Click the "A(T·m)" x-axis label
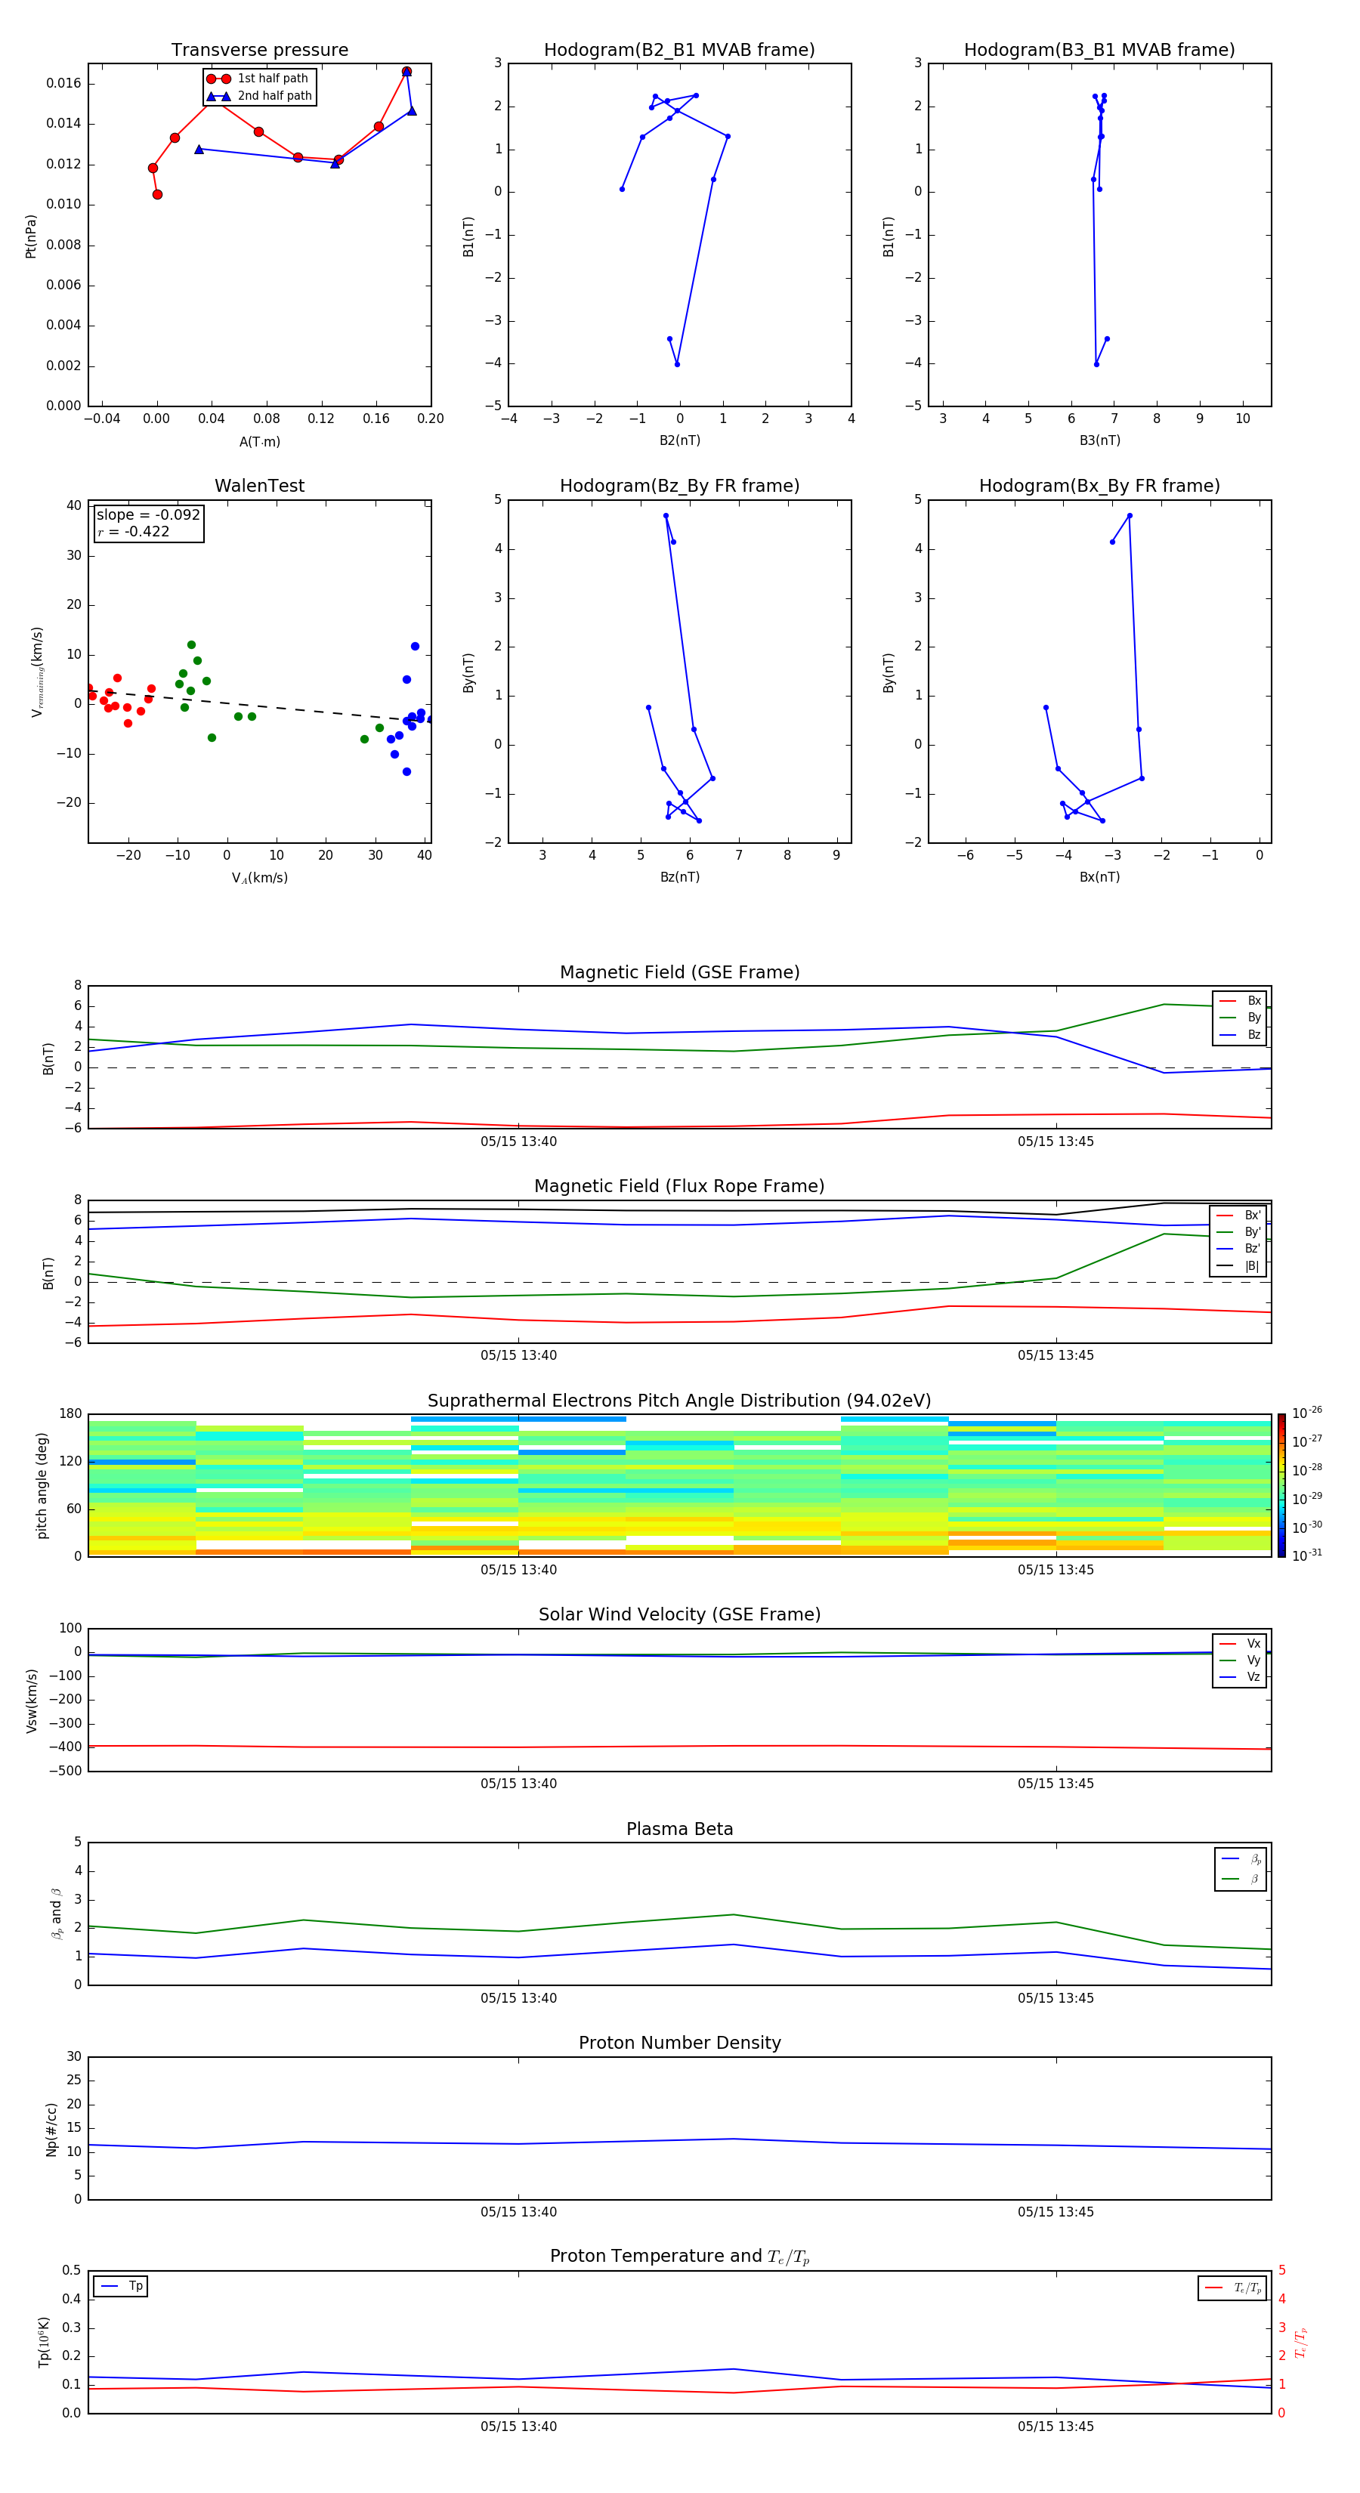The image size is (1360, 2493). [x=259, y=442]
